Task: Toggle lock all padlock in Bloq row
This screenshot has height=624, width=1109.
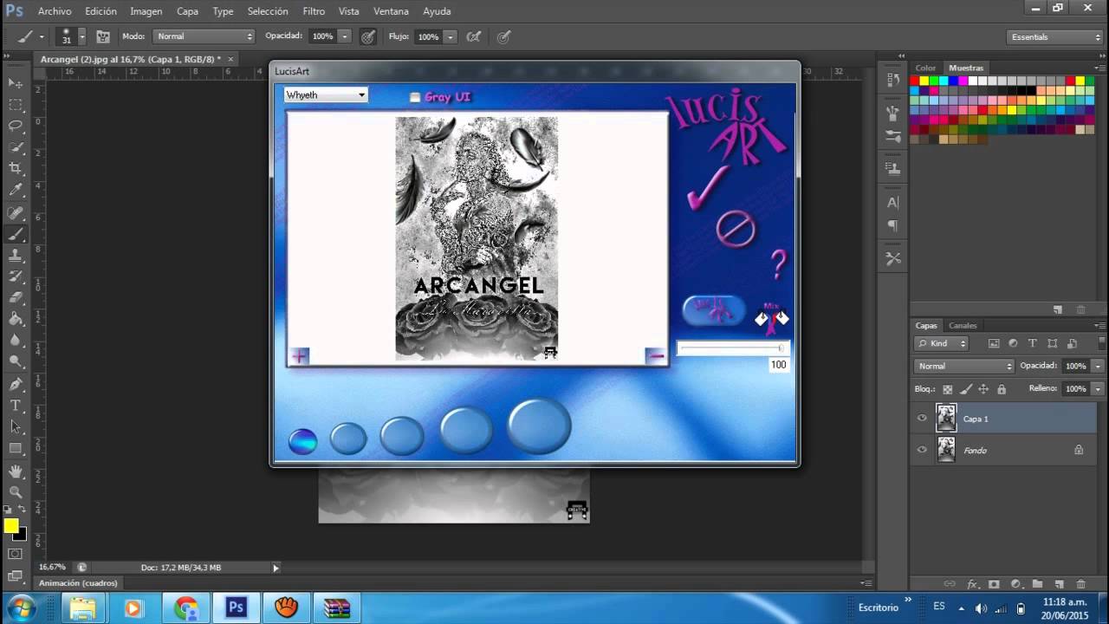Action: pos(1001,389)
